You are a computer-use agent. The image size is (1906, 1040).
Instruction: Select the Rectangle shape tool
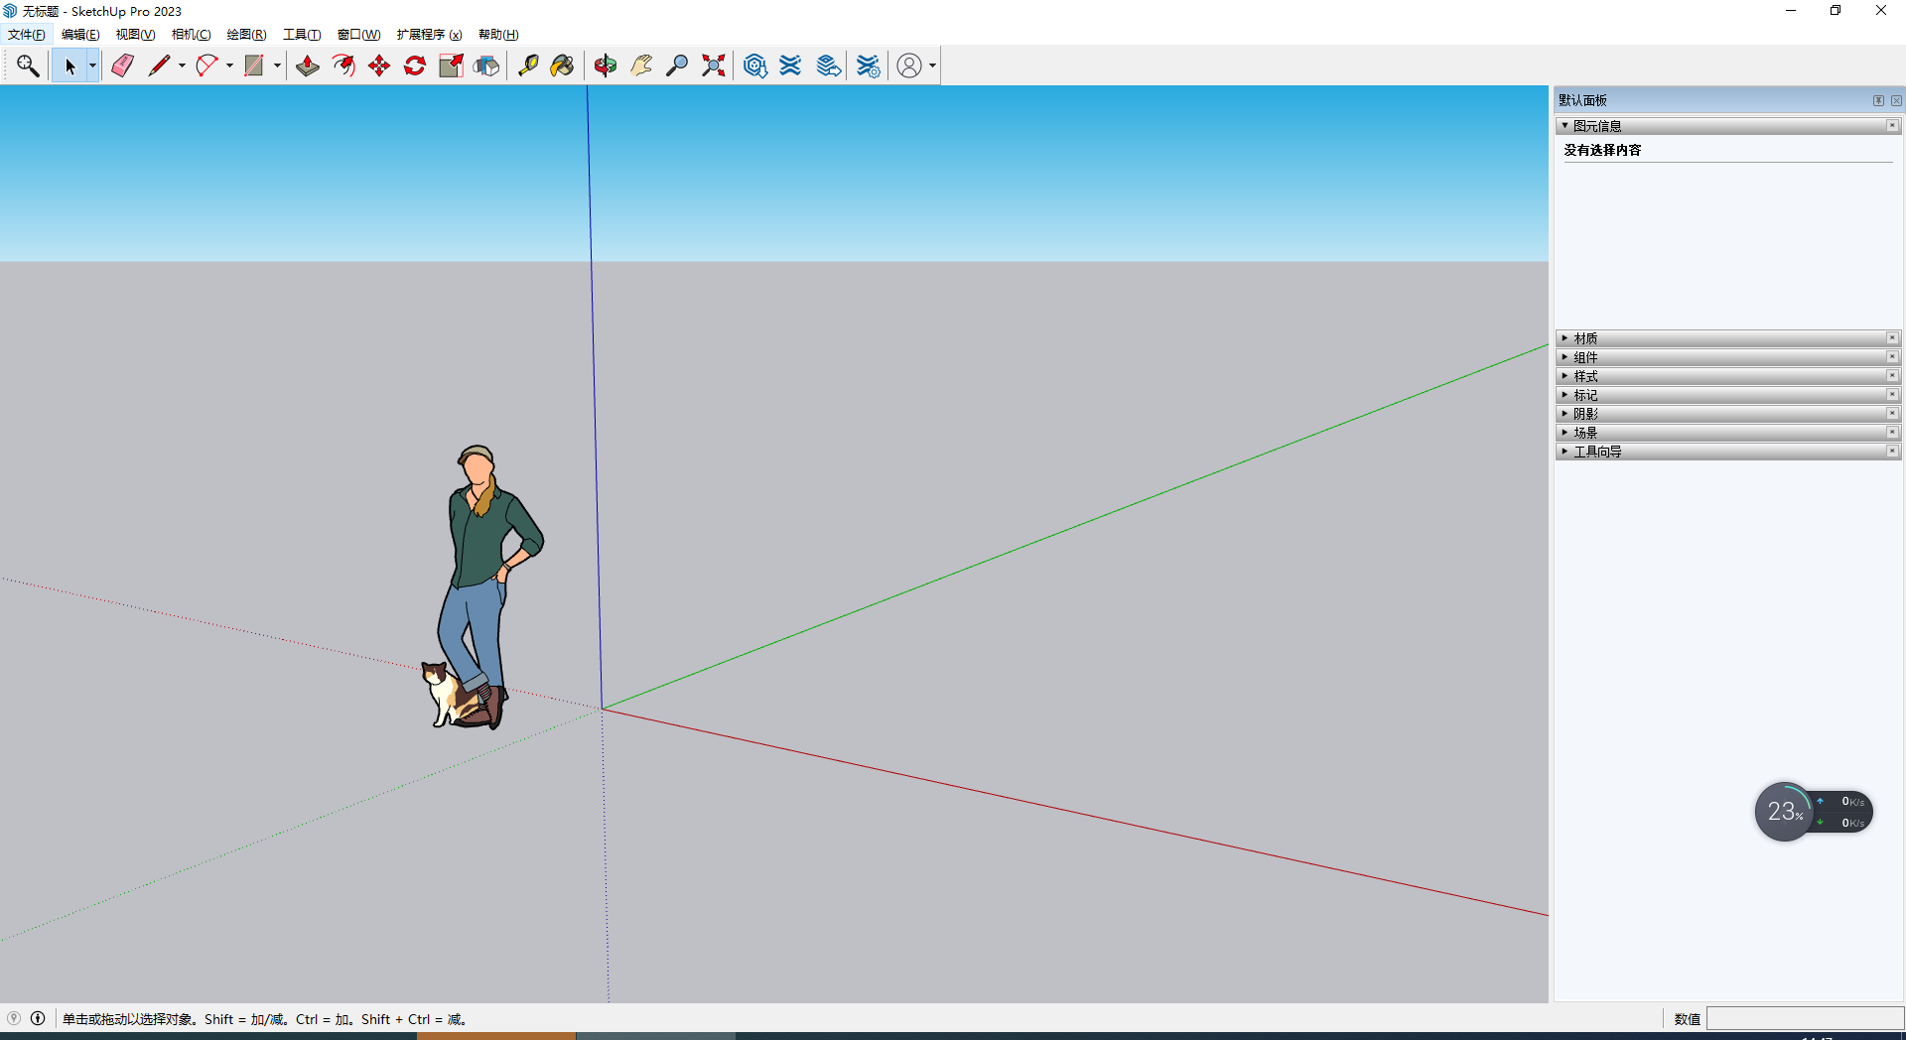[254, 65]
